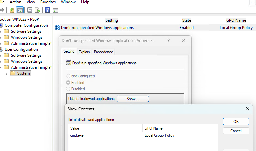Click the Up One Level toolbar icon
The image size is (256, 151).
(x=12, y=10)
